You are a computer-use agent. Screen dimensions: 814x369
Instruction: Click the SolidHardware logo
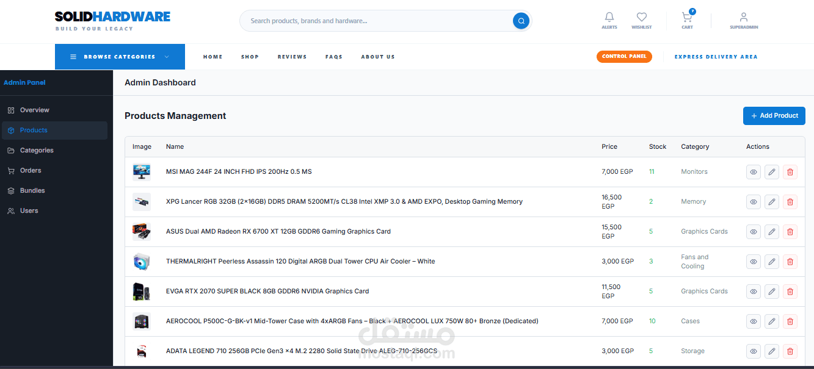112,21
